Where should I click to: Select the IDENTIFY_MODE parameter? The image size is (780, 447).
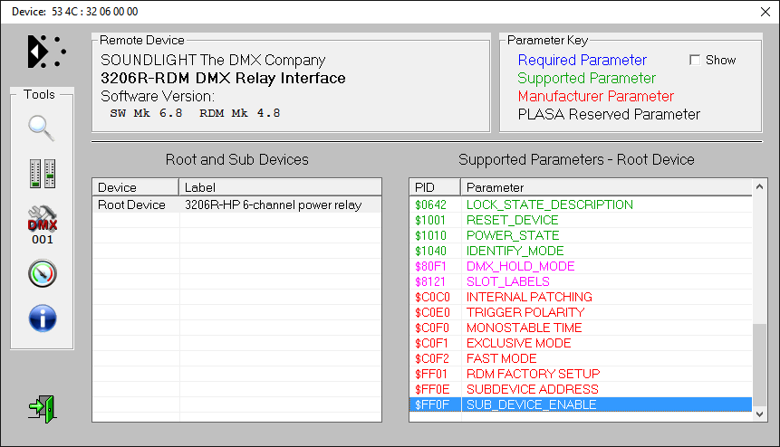[515, 251]
